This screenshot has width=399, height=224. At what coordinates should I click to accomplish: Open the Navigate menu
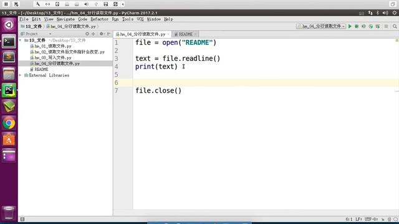[x=65, y=19]
